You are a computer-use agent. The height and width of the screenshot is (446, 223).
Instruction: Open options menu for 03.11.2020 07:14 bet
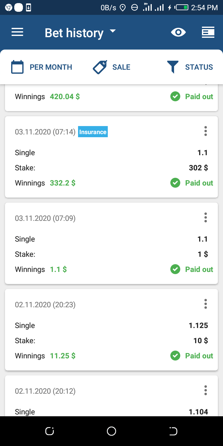pos(205,131)
